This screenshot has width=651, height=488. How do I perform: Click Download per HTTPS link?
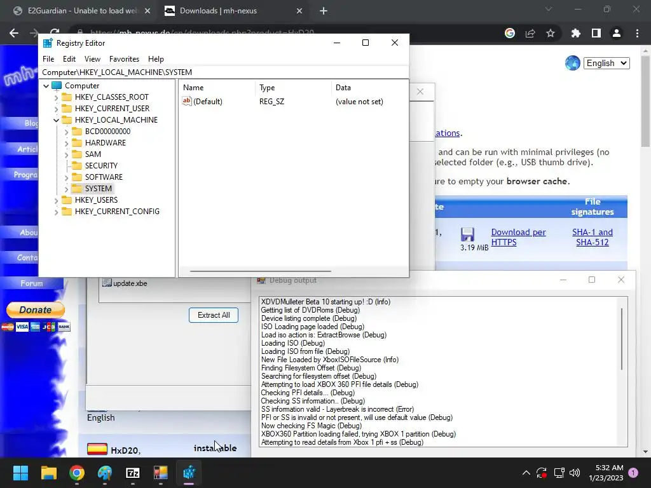(518, 238)
